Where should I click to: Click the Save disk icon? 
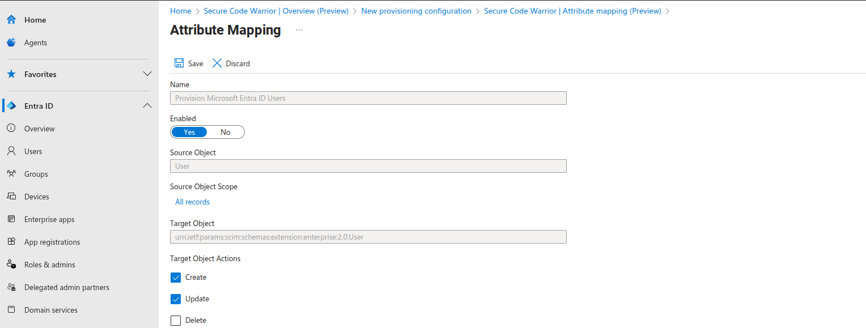pyautogui.click(x=179, y=63)
